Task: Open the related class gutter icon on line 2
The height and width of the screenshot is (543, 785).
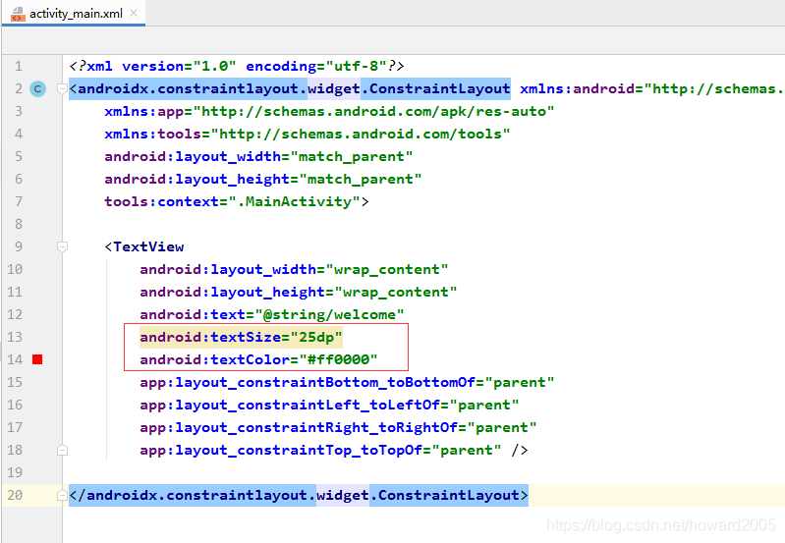Action: 38,89
